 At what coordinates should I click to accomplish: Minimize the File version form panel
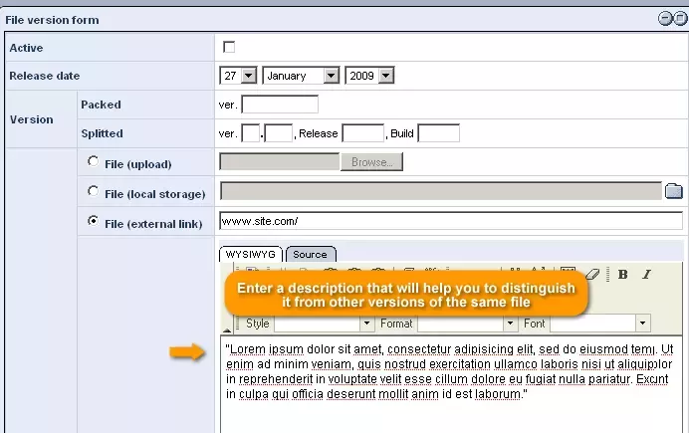pos(665,19)
